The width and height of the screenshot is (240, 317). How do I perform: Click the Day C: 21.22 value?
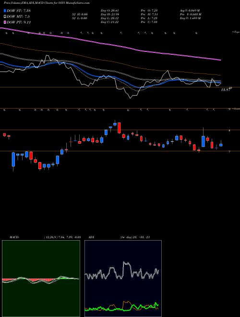pos(109,22)
